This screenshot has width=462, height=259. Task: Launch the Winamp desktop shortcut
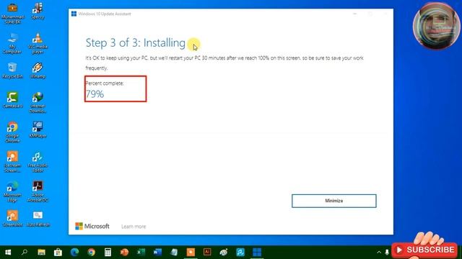38,71
